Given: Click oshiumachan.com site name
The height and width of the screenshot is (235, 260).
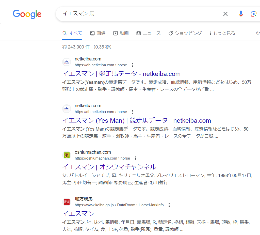Looking at the screenshot, I should (x=93, y=152).
